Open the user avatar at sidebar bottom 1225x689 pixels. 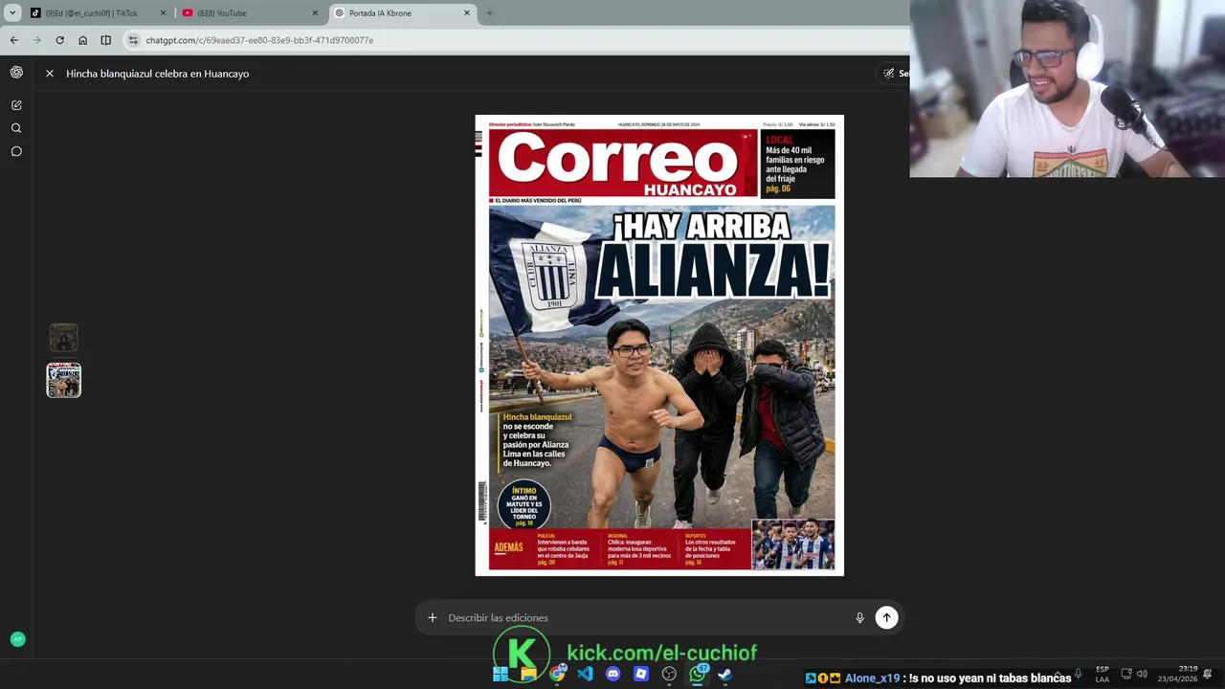coord(17,639)
